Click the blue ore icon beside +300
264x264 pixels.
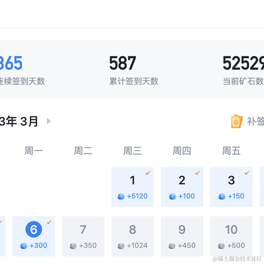24,246
